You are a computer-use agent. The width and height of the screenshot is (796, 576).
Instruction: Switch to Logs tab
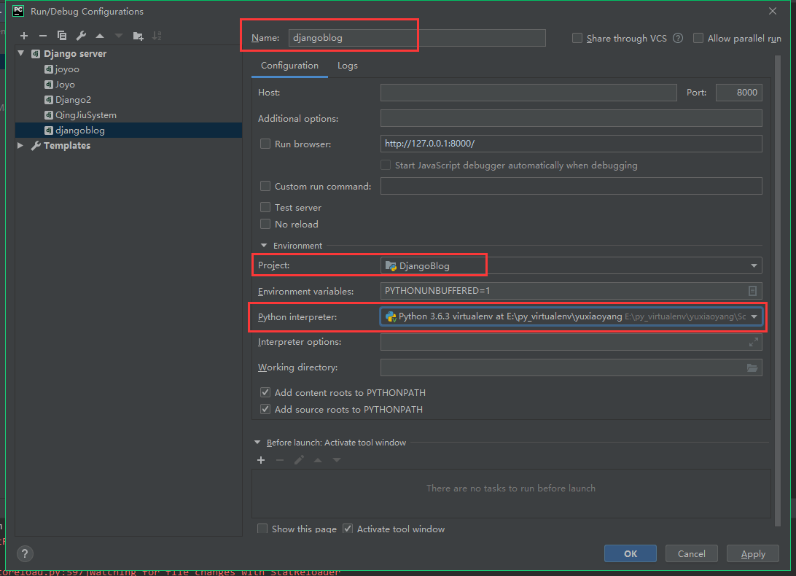point(348,66)
